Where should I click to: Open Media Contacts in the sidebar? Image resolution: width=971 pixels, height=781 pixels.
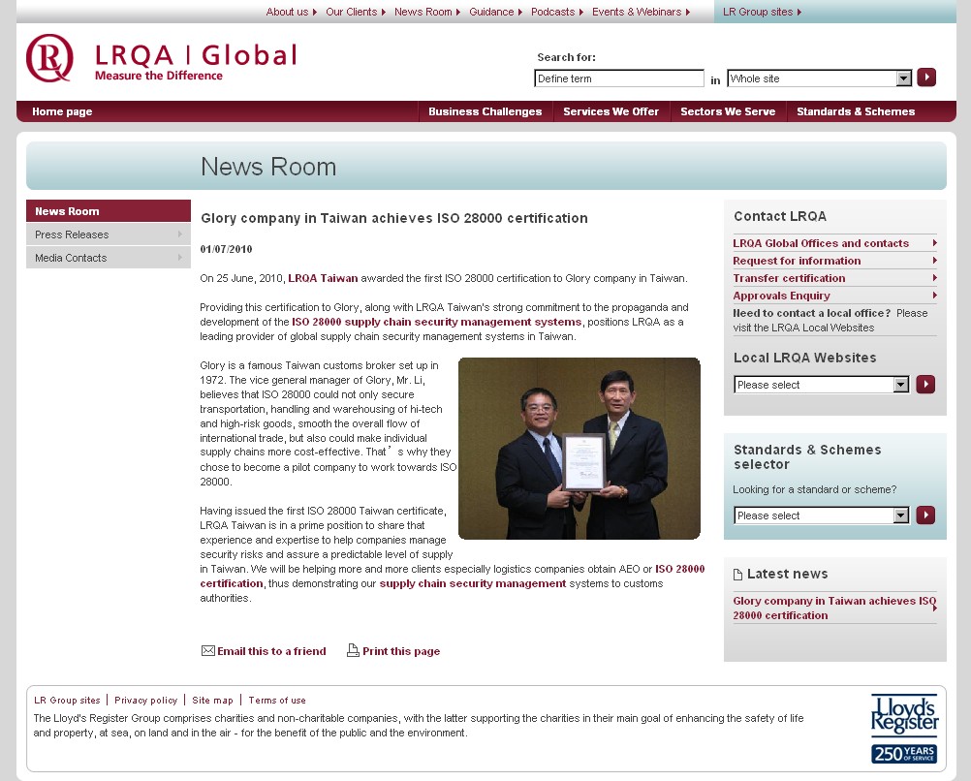pos(109,257)
